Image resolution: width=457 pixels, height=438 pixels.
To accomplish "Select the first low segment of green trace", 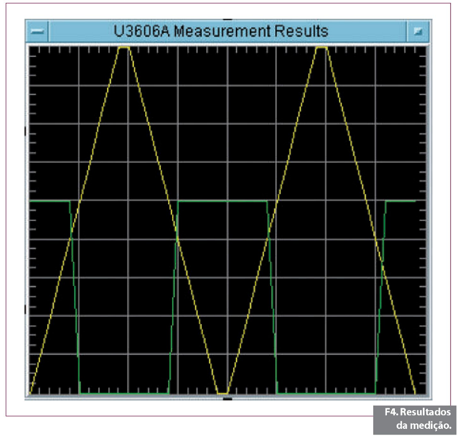I will 124,393.
